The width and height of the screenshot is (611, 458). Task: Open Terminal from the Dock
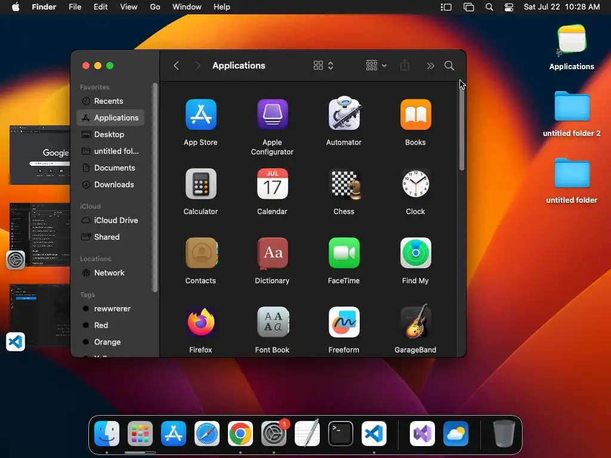point(341,434)
